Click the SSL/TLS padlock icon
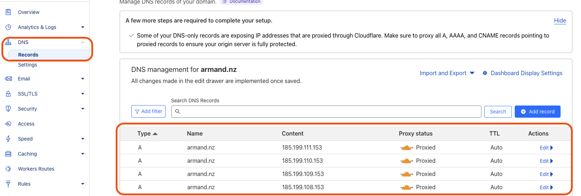 pyautogui.click(x=8, y=94)
